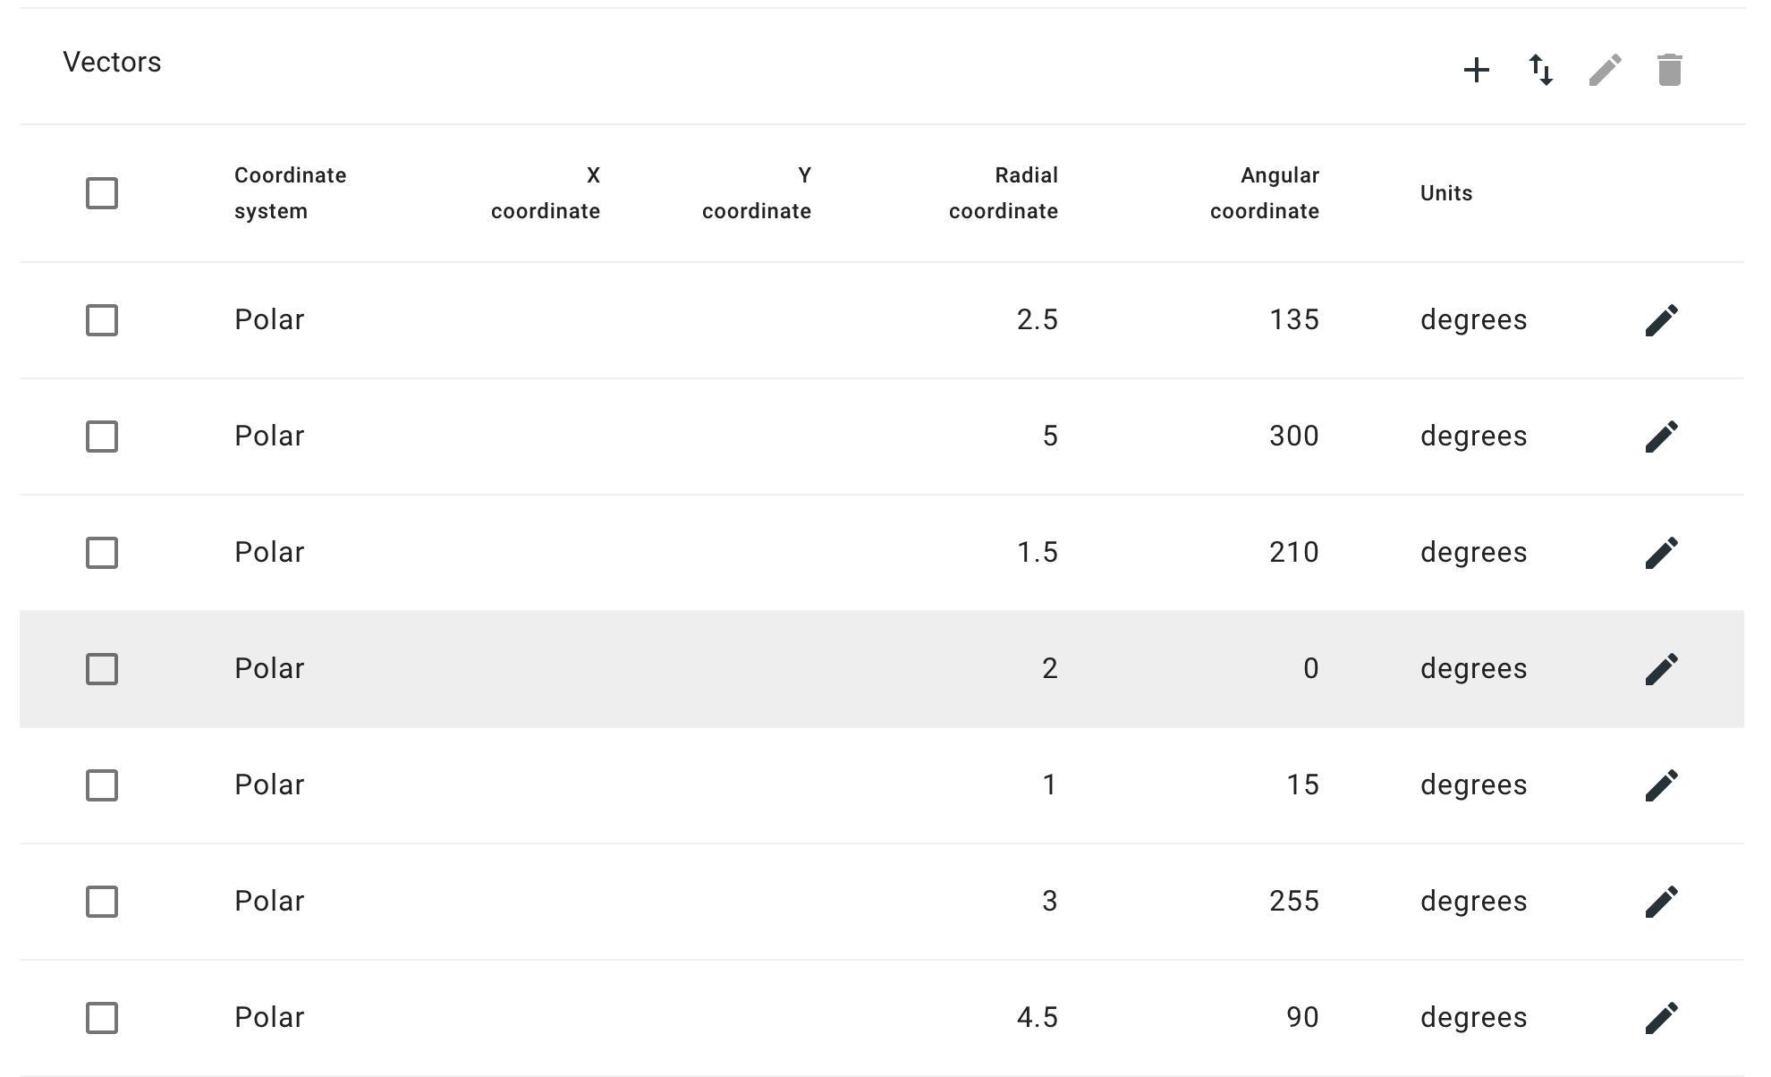Click the reorder vectors arrows icon
This screenshot has height=1077, width=1771.
[x=1541, y=70]
